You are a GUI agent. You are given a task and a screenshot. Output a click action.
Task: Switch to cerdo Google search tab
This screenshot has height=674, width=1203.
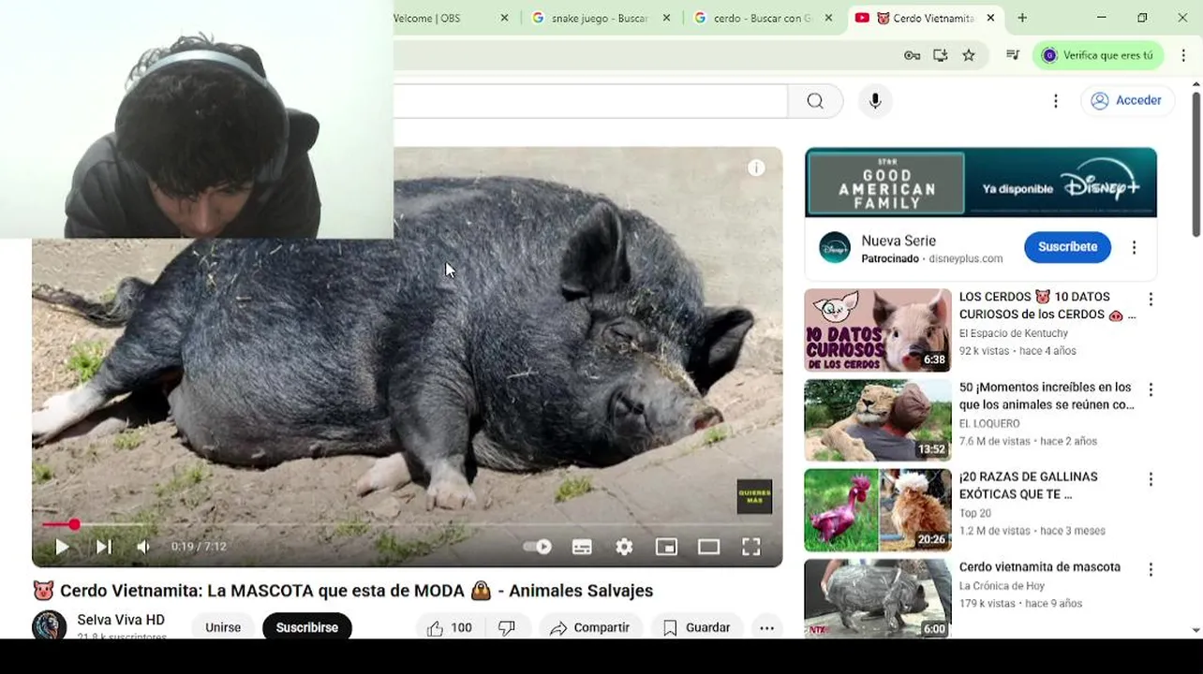coord(763,18)
